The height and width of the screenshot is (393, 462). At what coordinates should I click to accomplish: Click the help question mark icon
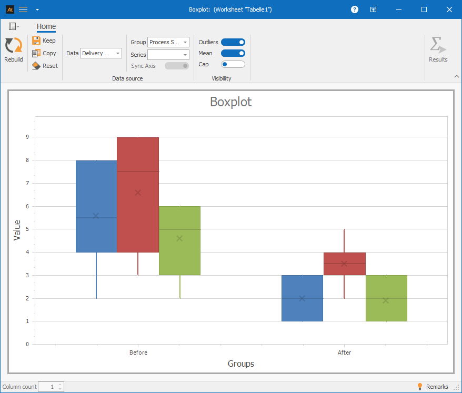coord(355,9)
